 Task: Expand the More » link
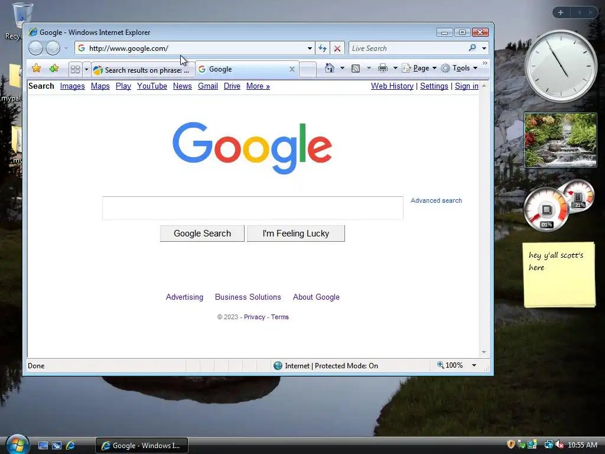click(258, 86)
